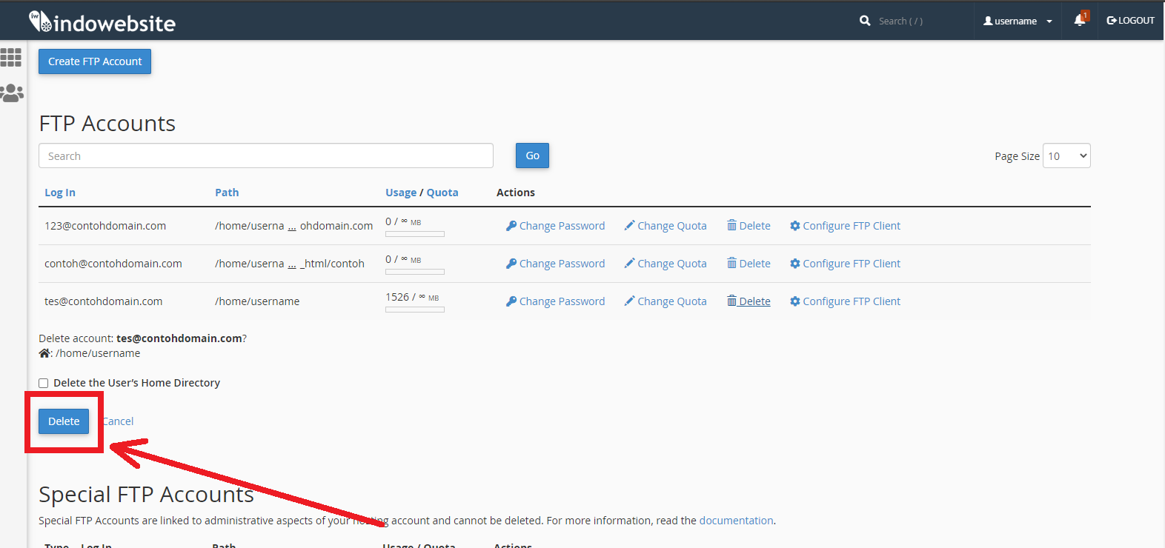Click the indowebsite logo

(102, 22)
